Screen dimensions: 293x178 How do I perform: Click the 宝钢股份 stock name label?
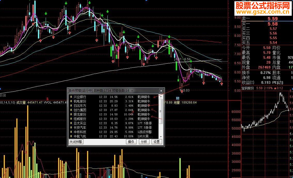pos(248,88)
